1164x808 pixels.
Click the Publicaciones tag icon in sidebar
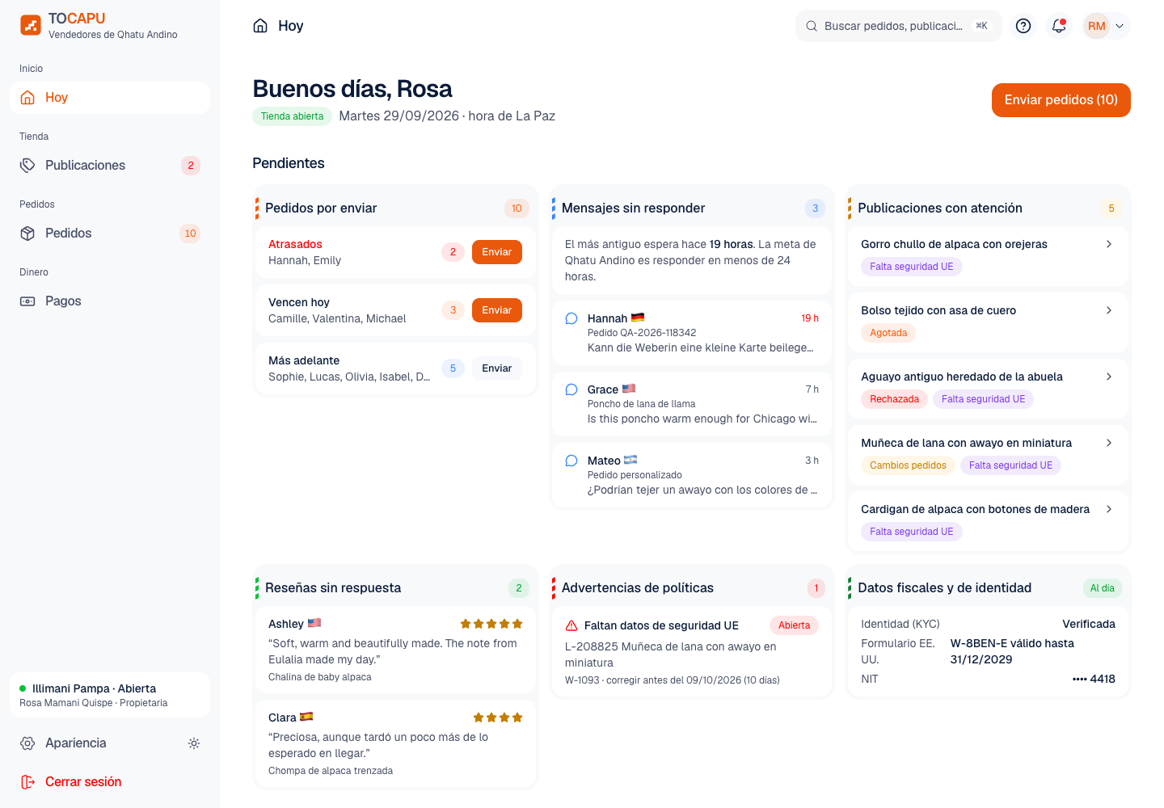click(x=27, y=165)
